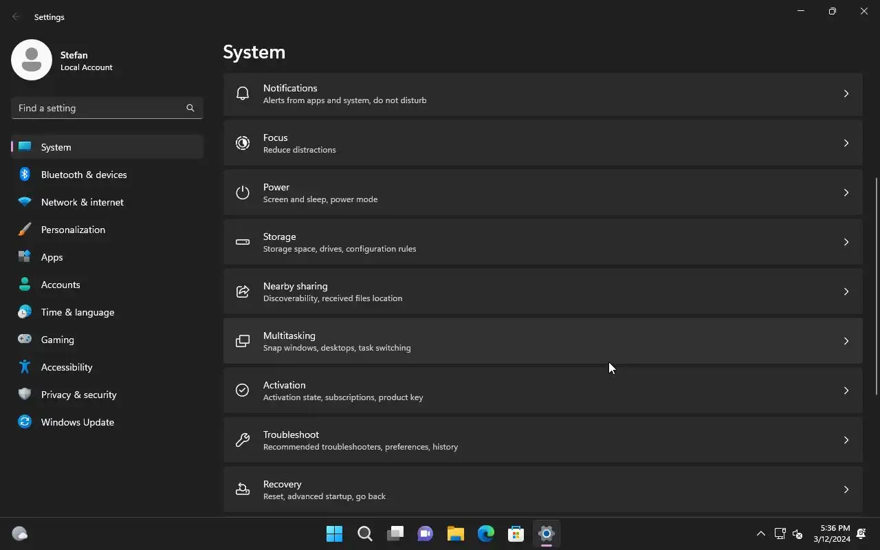880x550 pixels.
Task: Expand Notifications row chevron
Action: pos(846,93)
